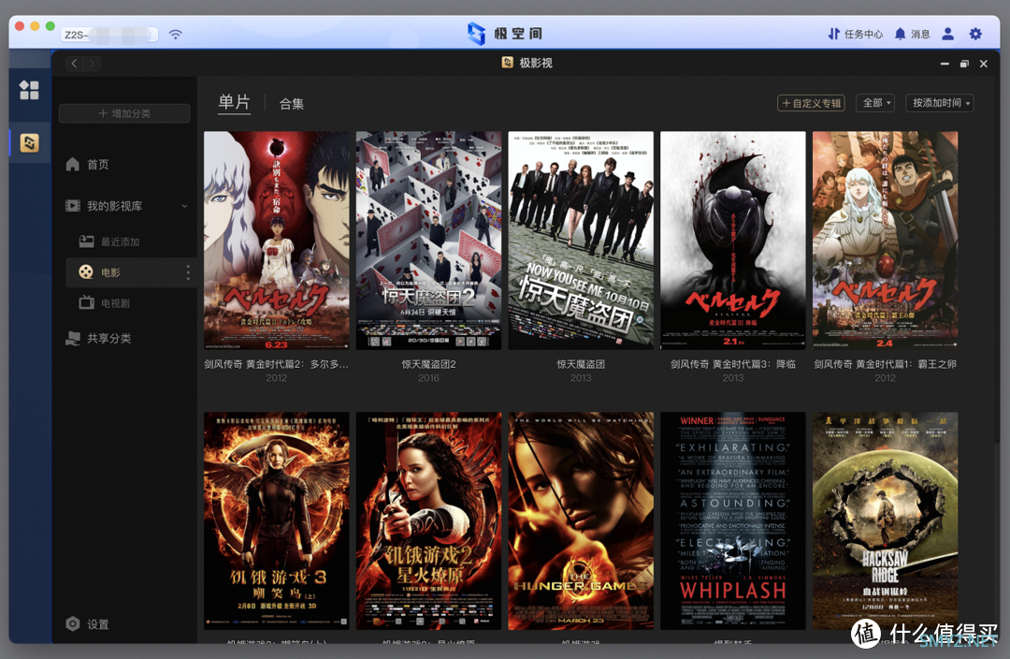Open 惊天魔盗团 2013 poster
1010x659 pixels.
(x=581, y=241)
